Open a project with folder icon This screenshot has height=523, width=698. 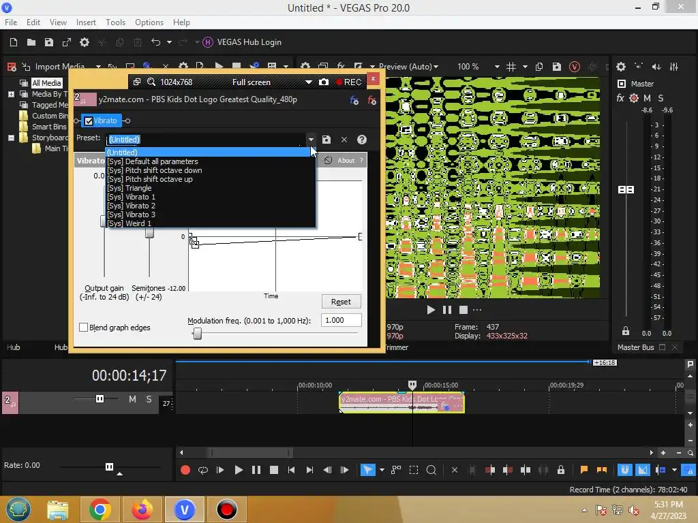pos(31,42)
